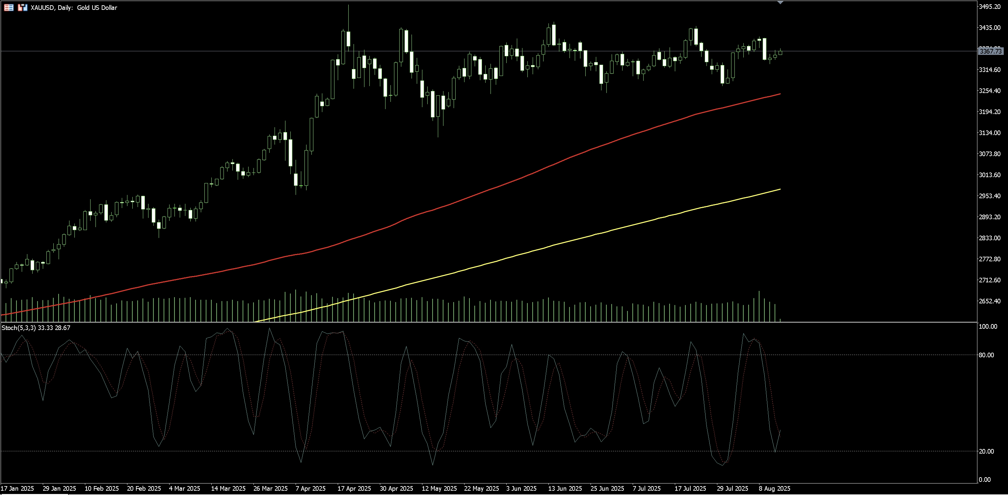This screenshot has width=1008, height=495.
Task: Click the 0.00 stochastic scale label
Action: pos(985,479)
